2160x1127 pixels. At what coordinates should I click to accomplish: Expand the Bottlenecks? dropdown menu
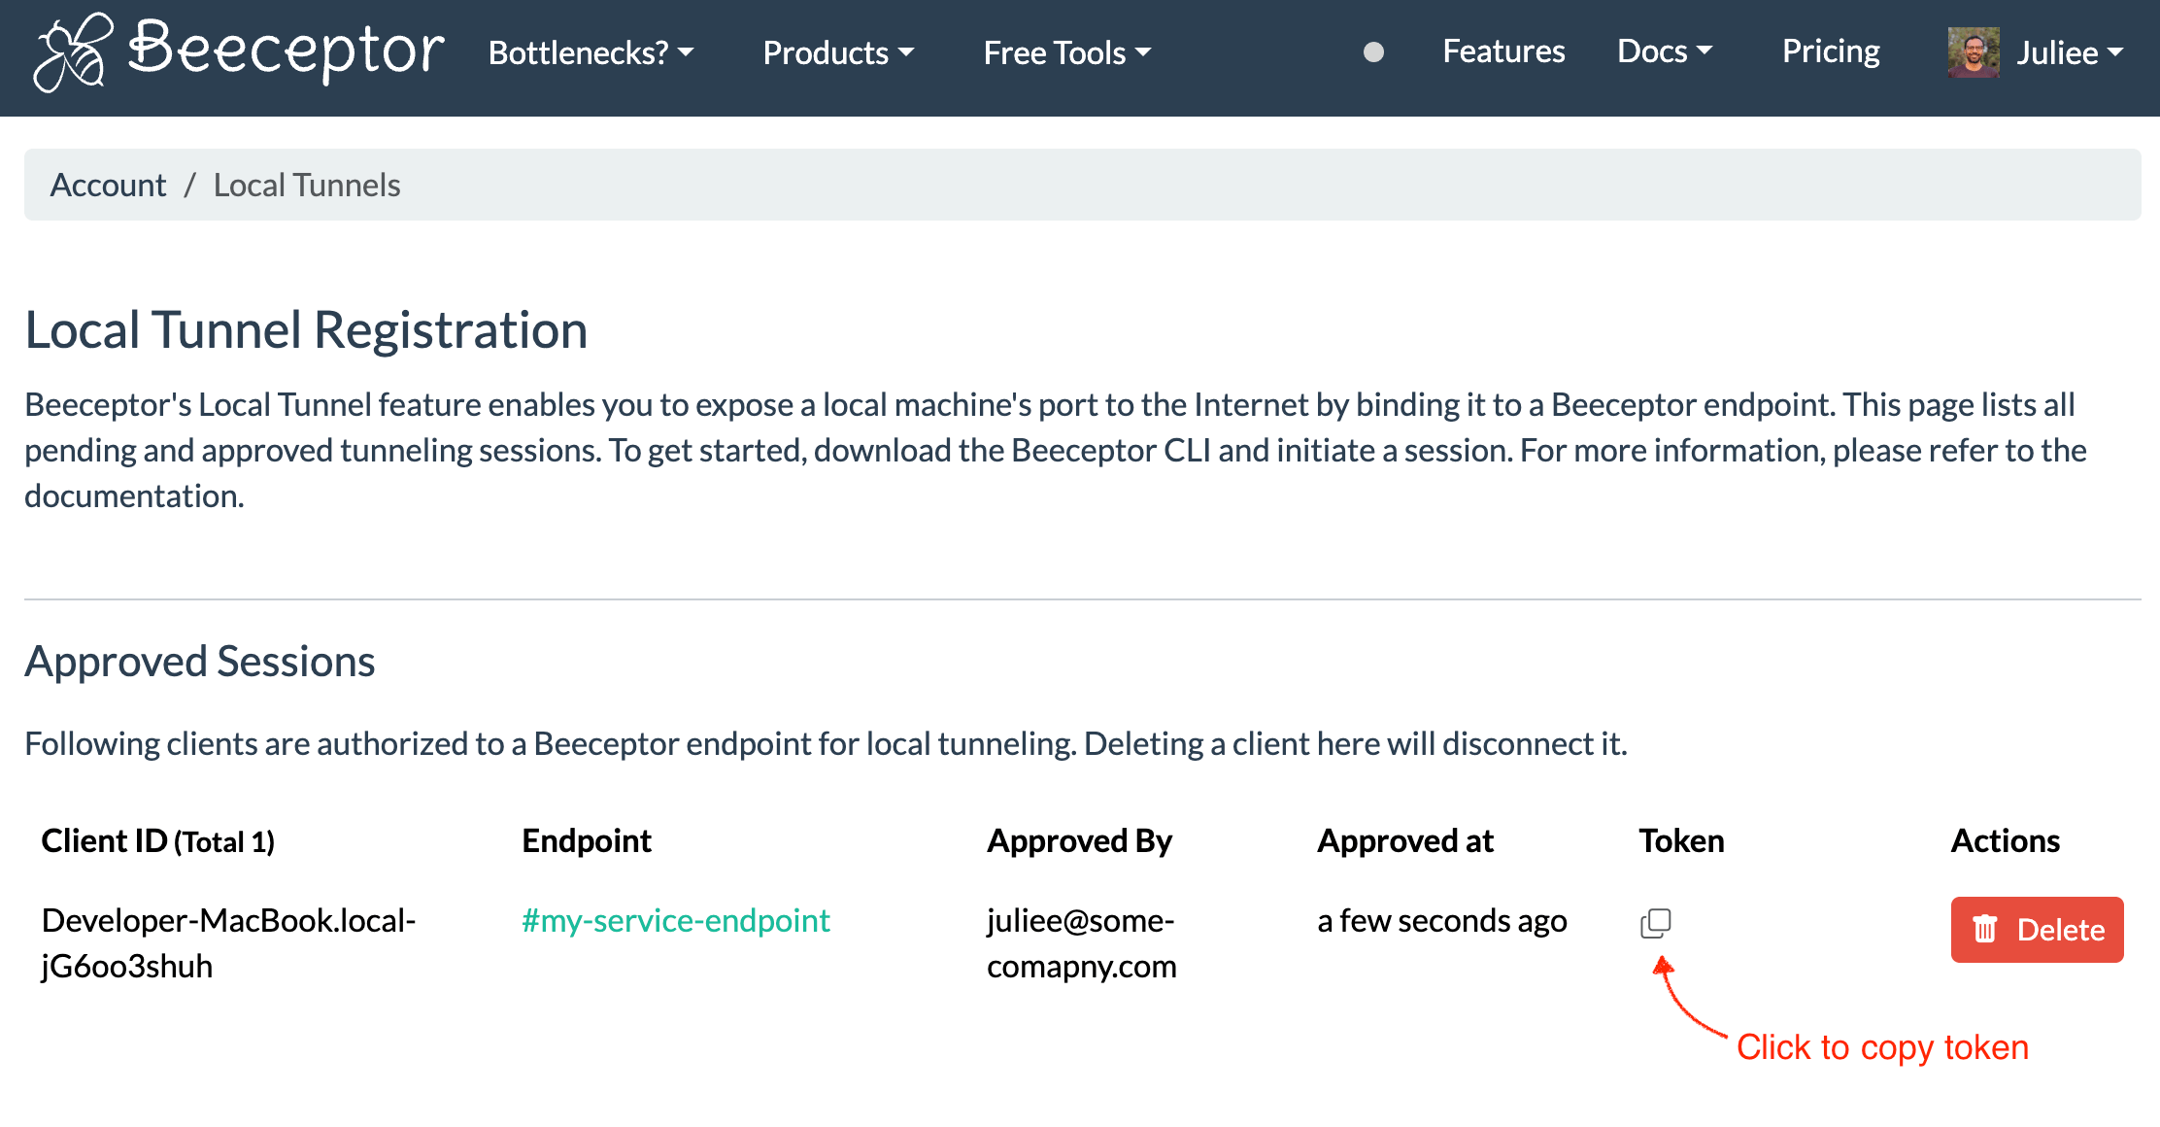pos(591,52)
